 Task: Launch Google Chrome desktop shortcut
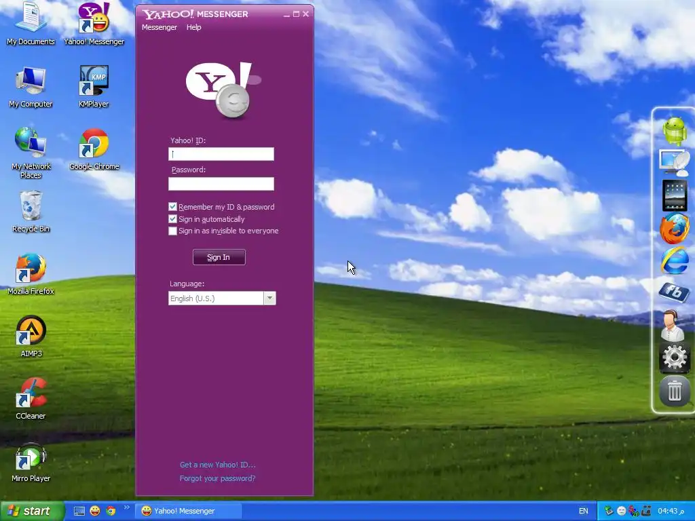(94, 149)
